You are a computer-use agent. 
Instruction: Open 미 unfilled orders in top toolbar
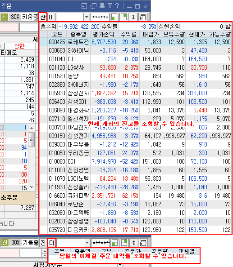coord(51,17)
